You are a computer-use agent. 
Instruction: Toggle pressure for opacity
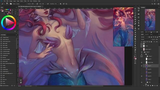[x=37, y=4]
